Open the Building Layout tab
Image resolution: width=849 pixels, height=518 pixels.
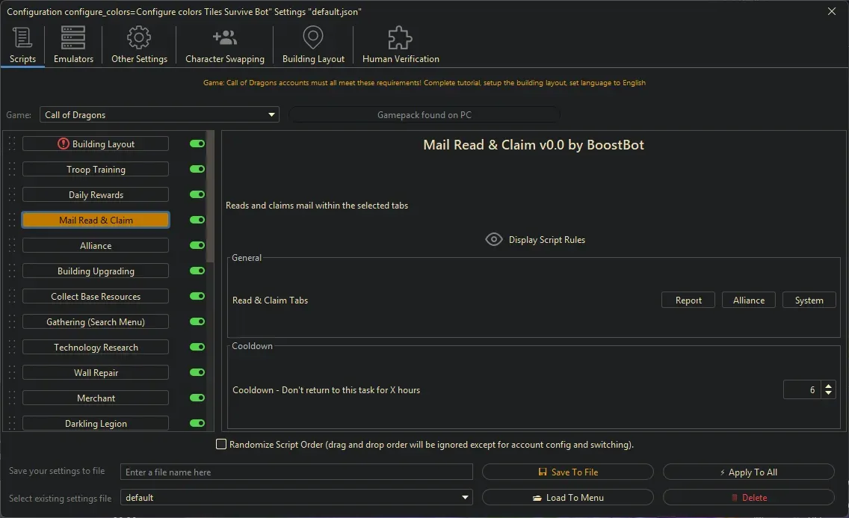click(312, 45)
